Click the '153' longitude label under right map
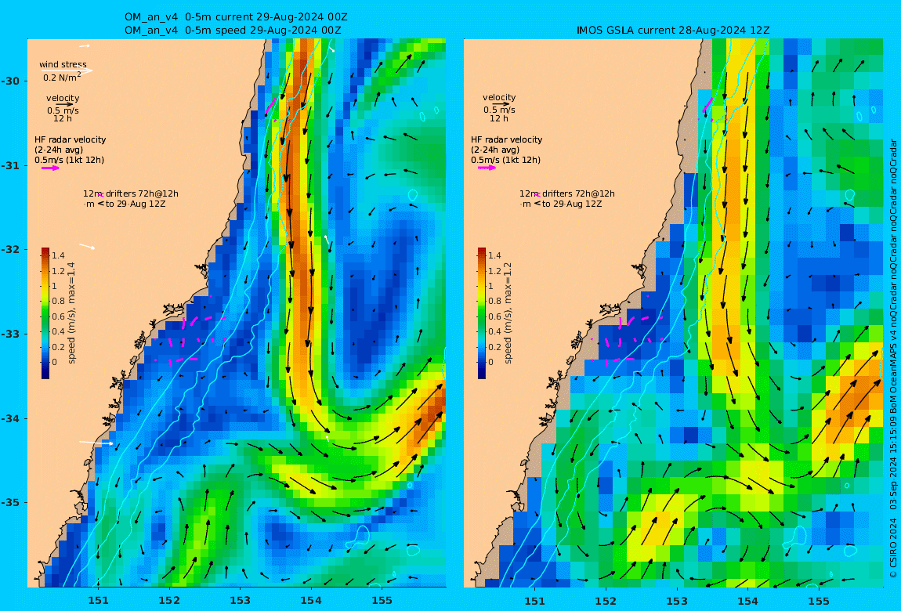 click(677, 601)
